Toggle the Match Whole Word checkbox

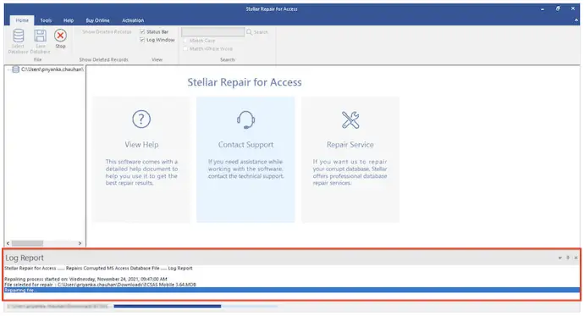tap(185, 49)
